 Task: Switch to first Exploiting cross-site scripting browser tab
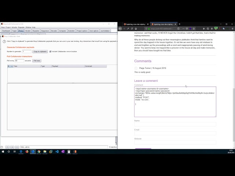(135, 24)
